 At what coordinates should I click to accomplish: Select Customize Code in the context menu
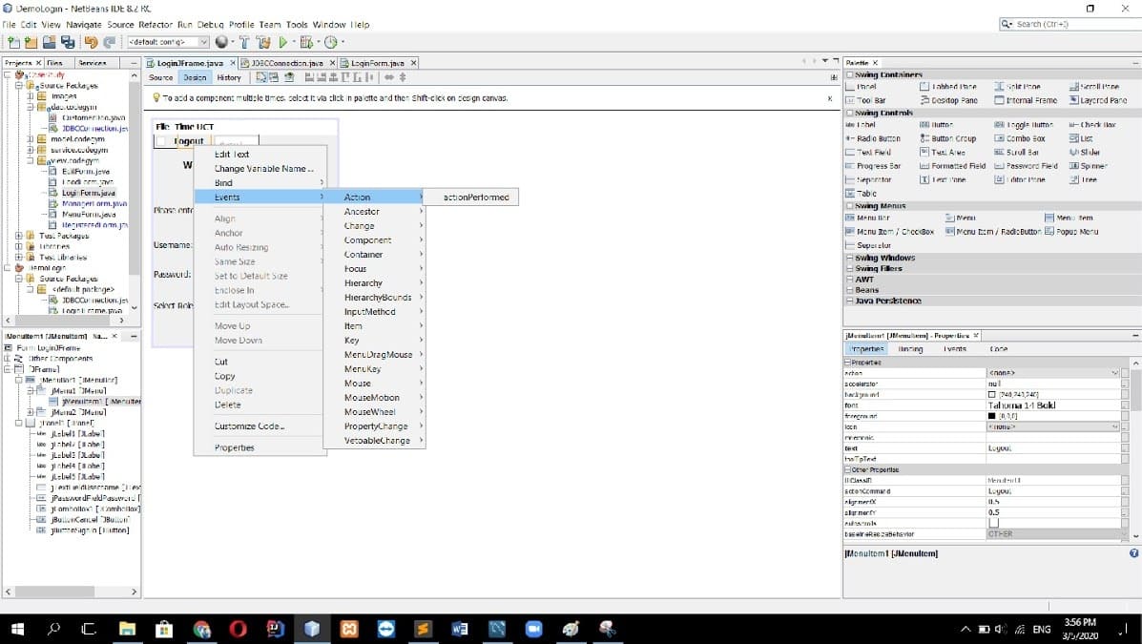pyautogui.click(x=249, y=426)
